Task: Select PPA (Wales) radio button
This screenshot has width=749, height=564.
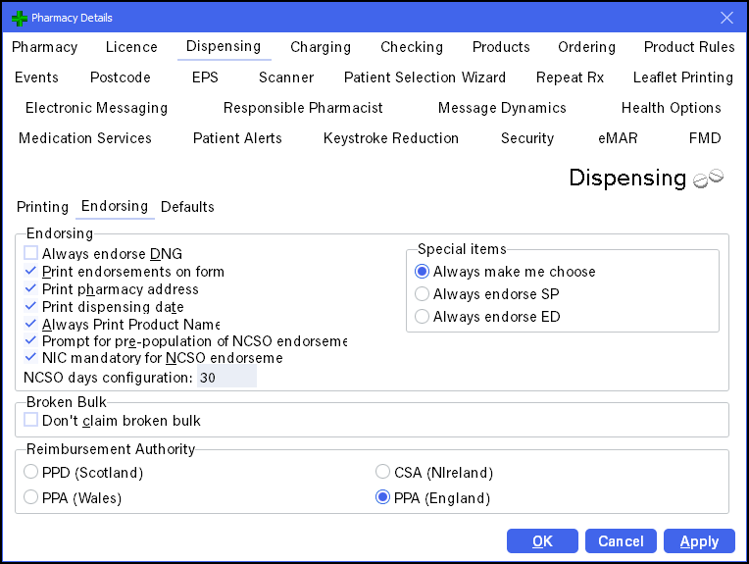Action: 31,498
